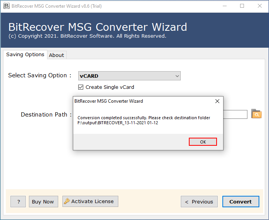
Task: Click the output path text F:\output\BITRECOVER_13-11-2021 01-12
Action: point(118,123)
